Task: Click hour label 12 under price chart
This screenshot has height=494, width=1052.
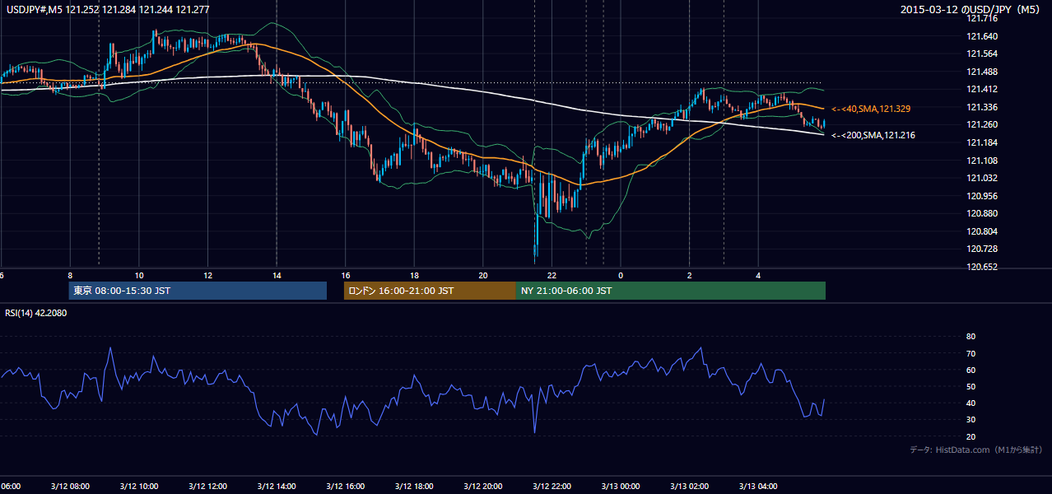Action: 208,275
